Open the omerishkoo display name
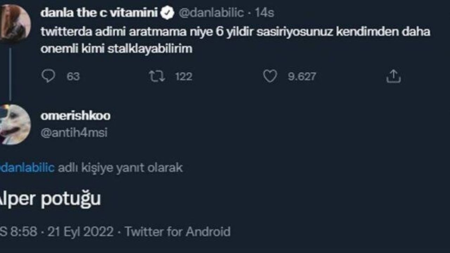The width and height of the screenshot is (450, 253). pos(76,116)
